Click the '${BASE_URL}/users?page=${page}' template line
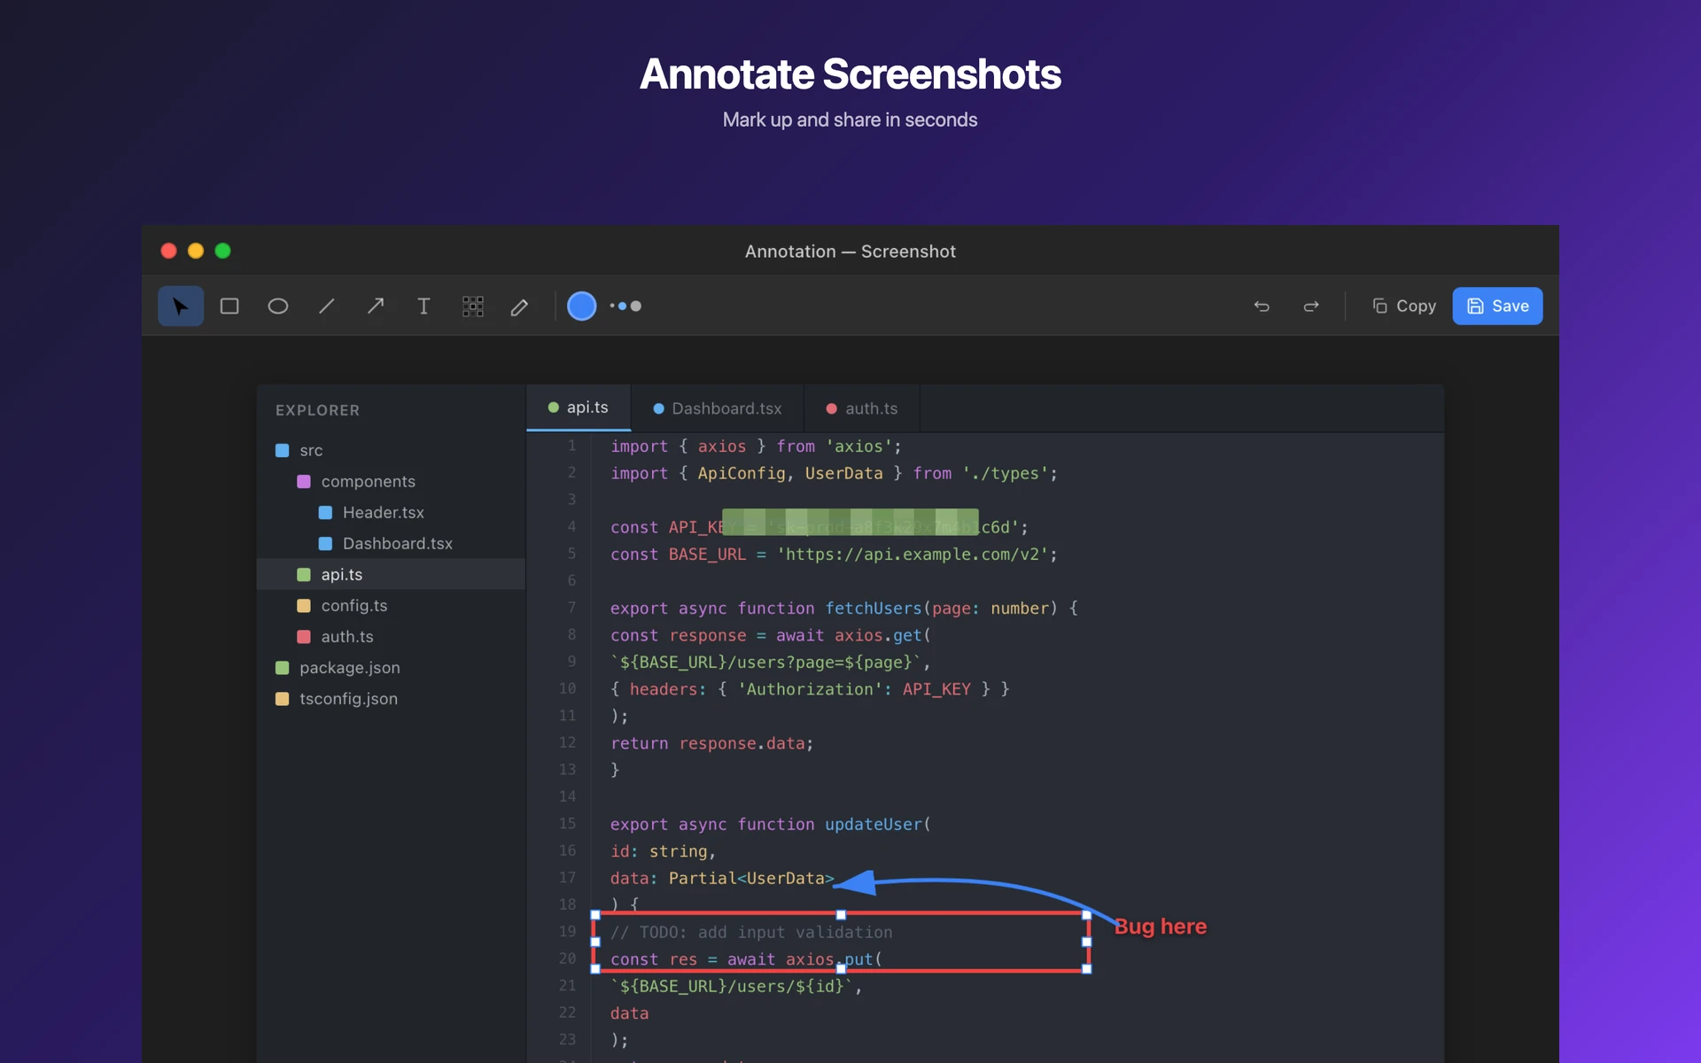1701x1063 pixels. [x=770, y=663]
